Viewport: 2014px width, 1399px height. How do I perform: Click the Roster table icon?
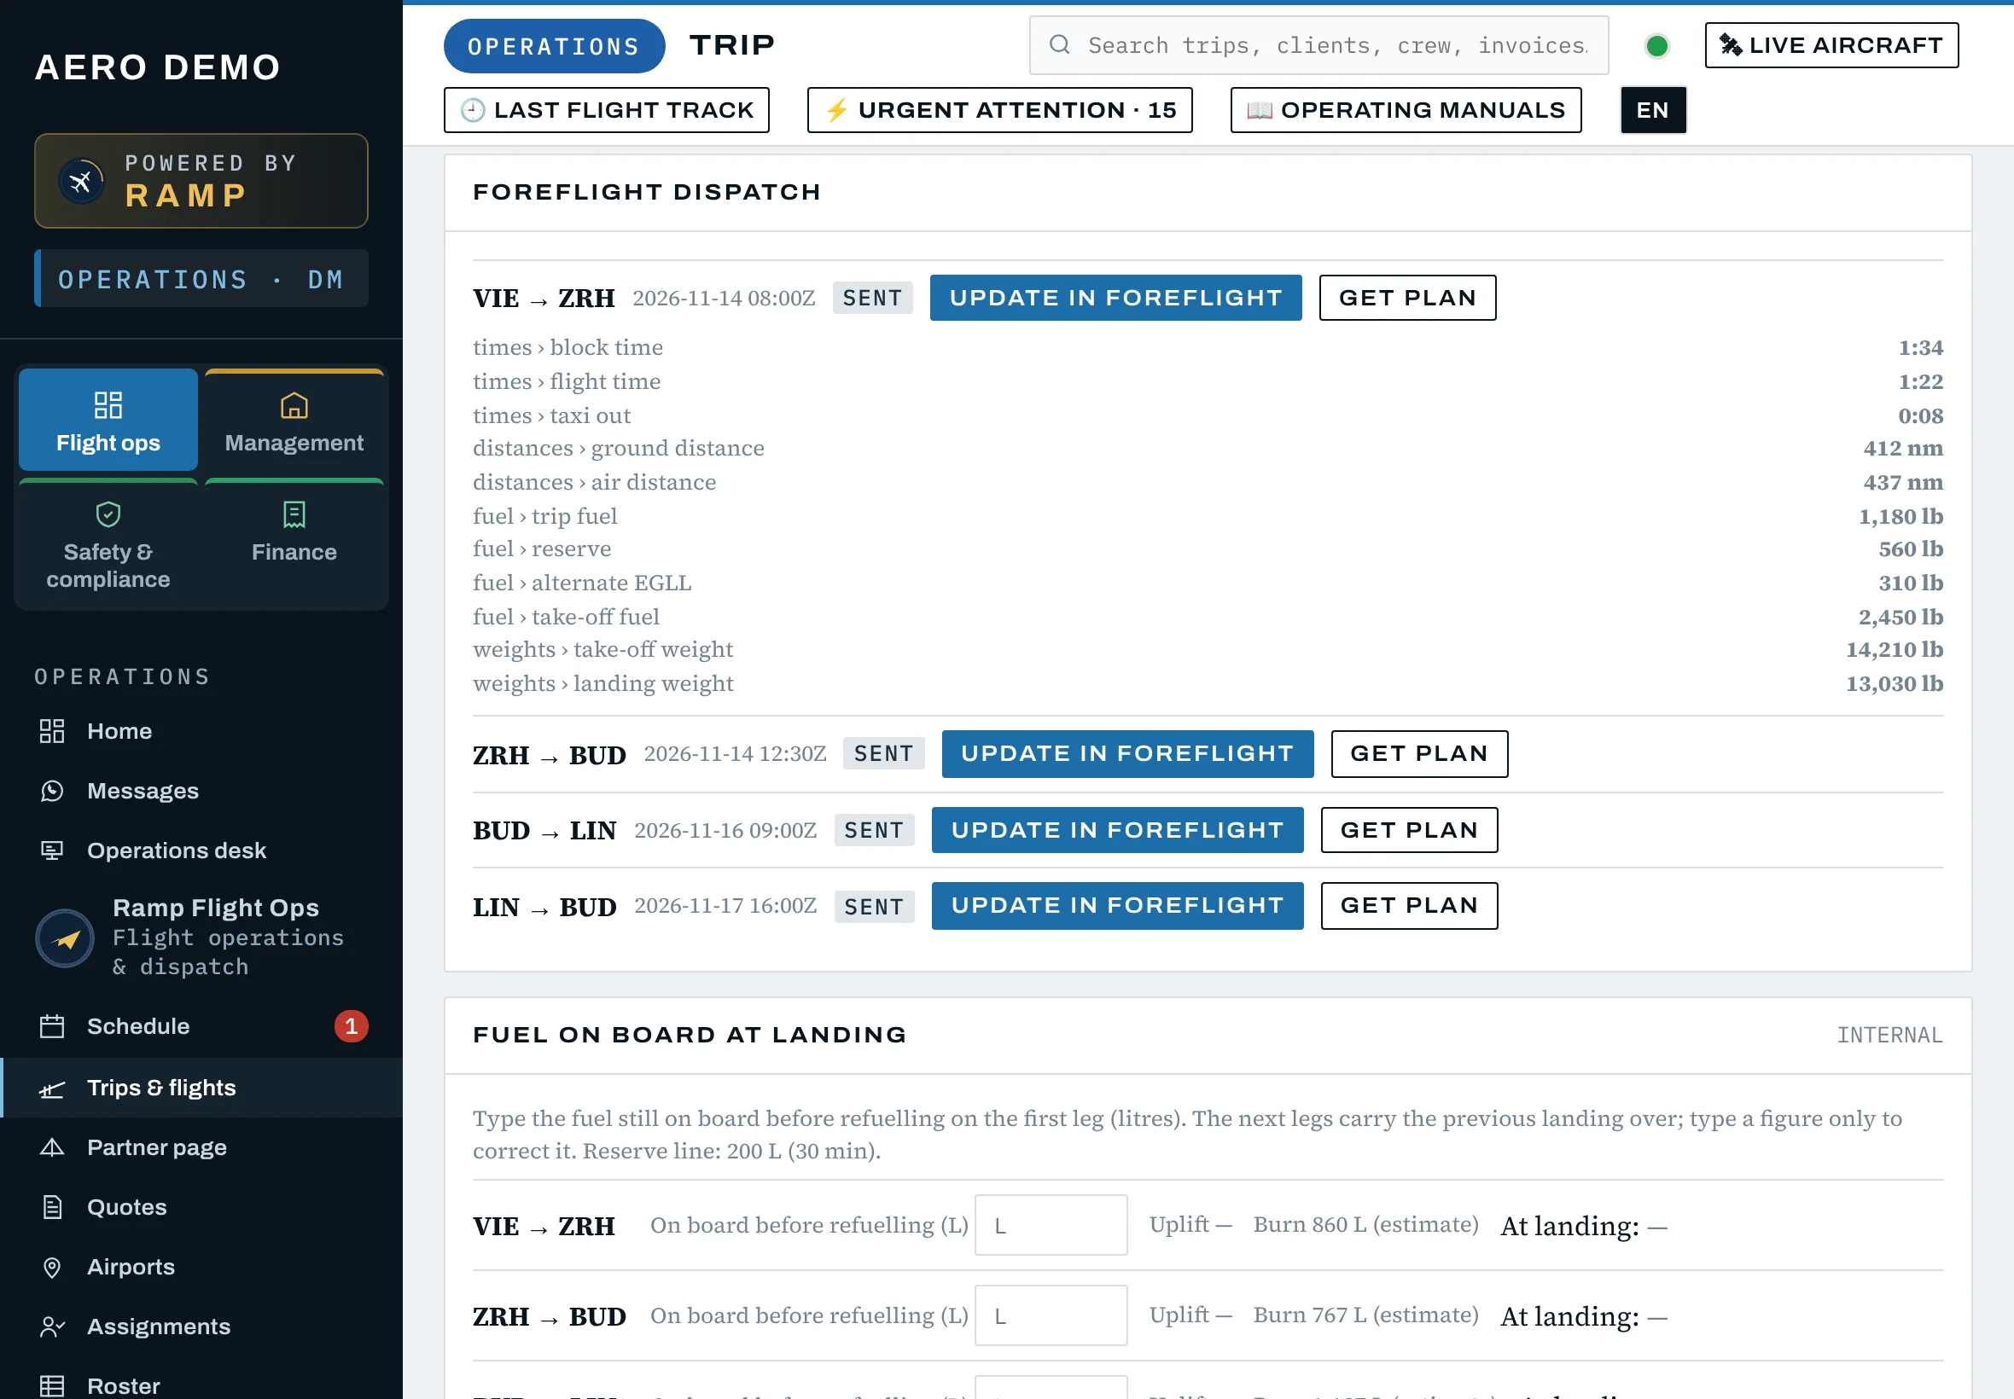[x=52, y=1386]
